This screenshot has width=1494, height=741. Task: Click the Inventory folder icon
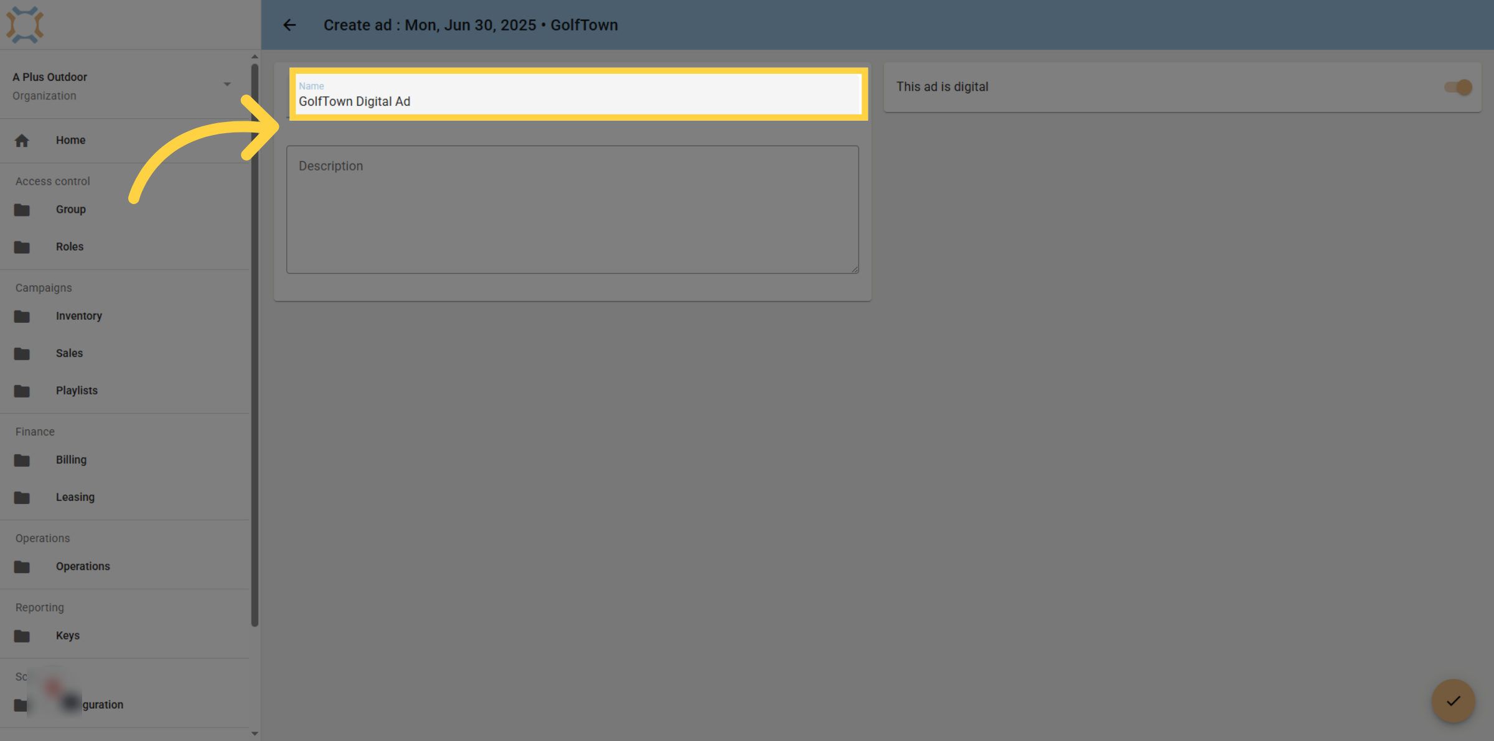(x=22, y=316)
